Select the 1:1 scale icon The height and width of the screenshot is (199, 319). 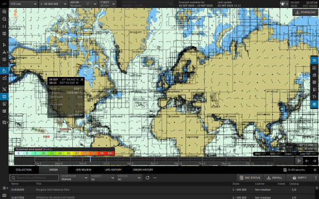(x=4, y=26)
